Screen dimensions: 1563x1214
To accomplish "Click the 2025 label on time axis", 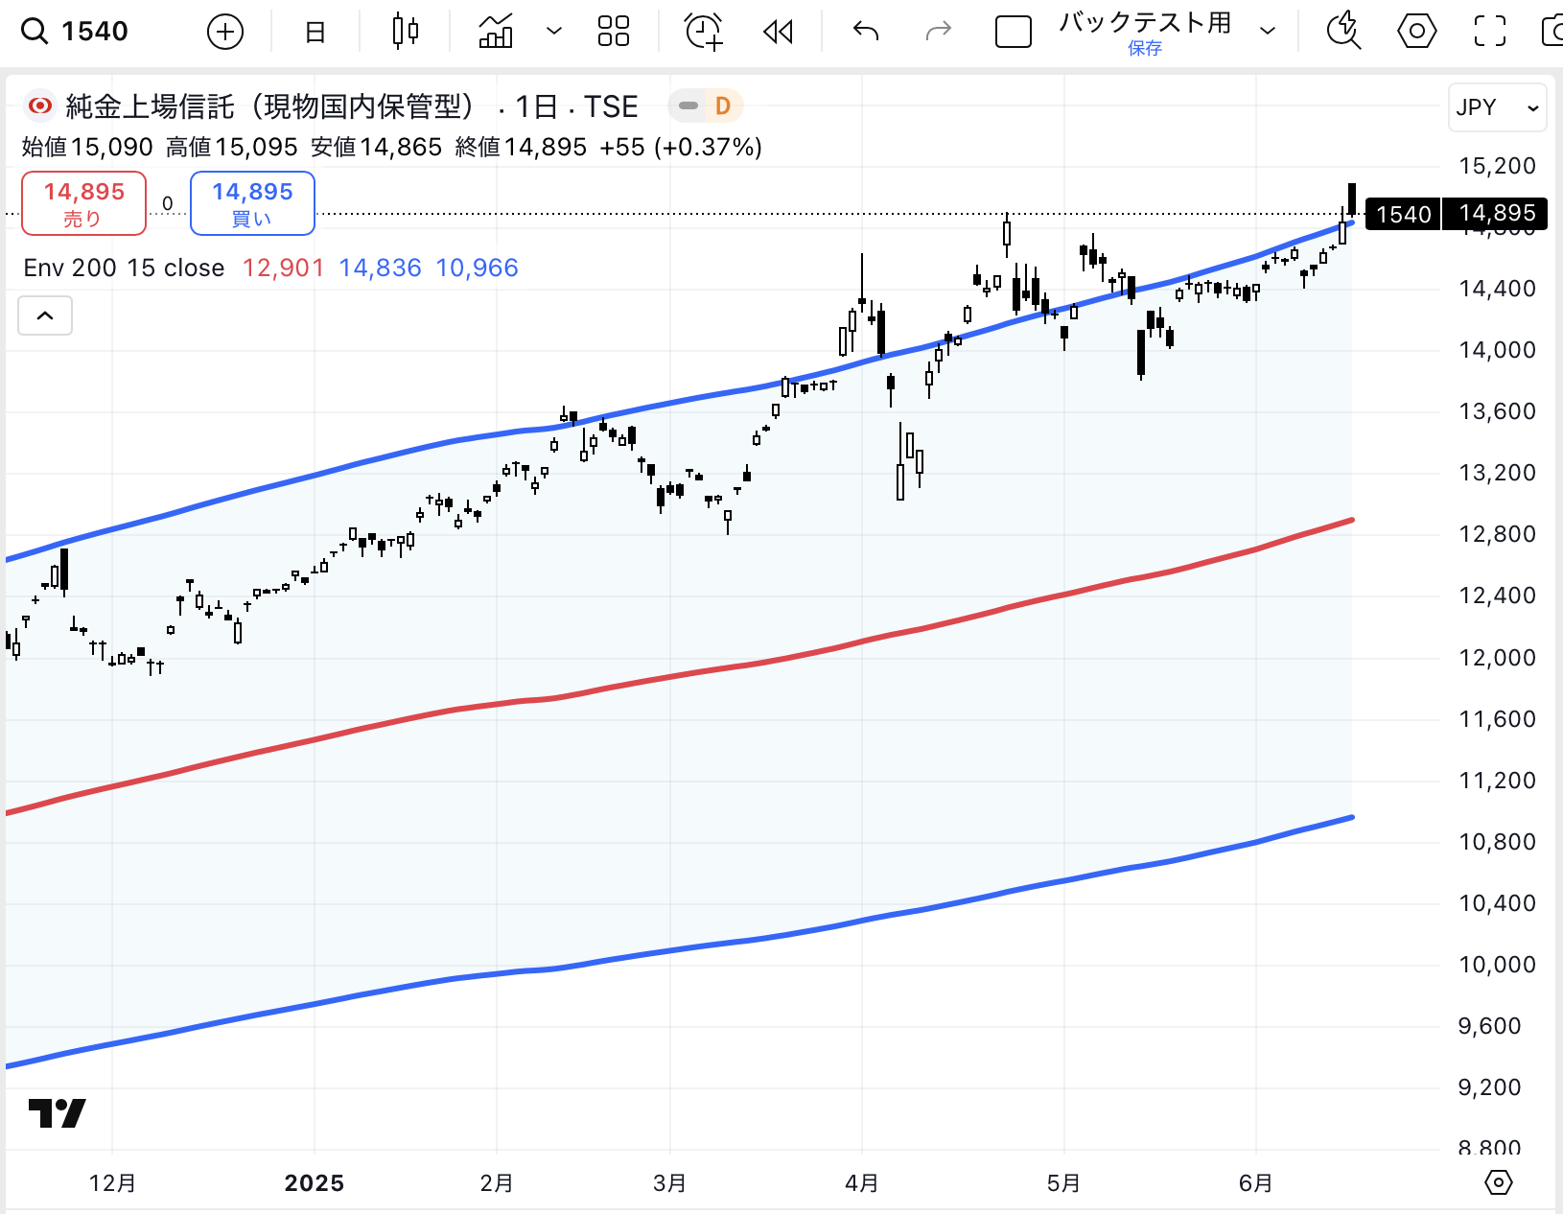I will point(315,1183).
